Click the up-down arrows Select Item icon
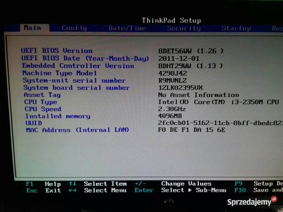This screenshot has width=283, height=212. point(73,184)
